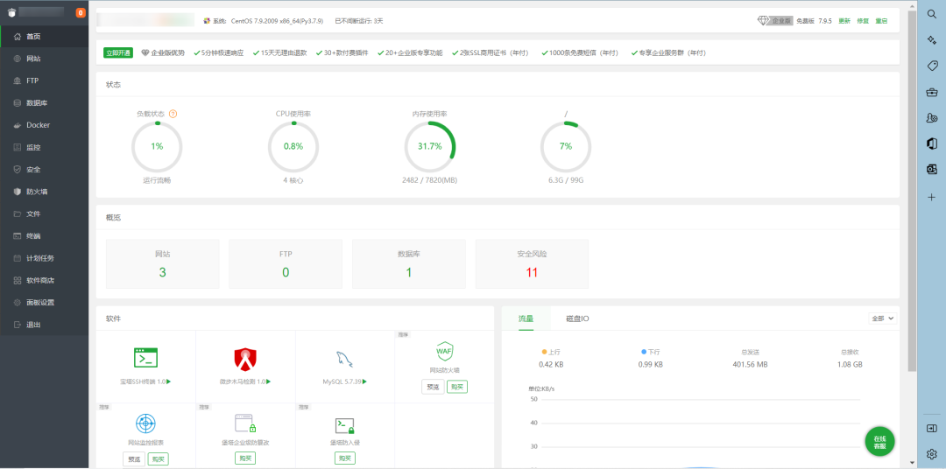Click the 微步木马检测 shield icon
The width and height of the screenshot is (946, 469).
(245, 358)
